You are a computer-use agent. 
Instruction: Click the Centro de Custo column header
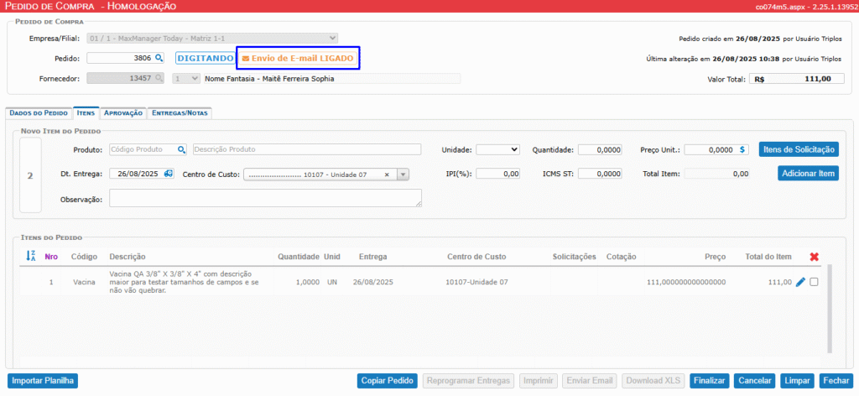click(x=476, y=257)
